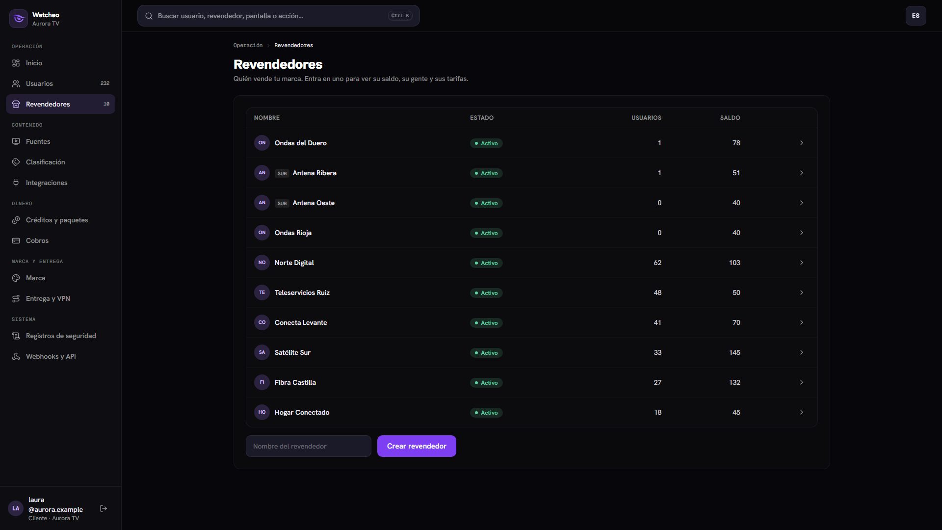942x530 pixels.
Task: Click the USUARIOS column header
Action: (x=646, y=118)
